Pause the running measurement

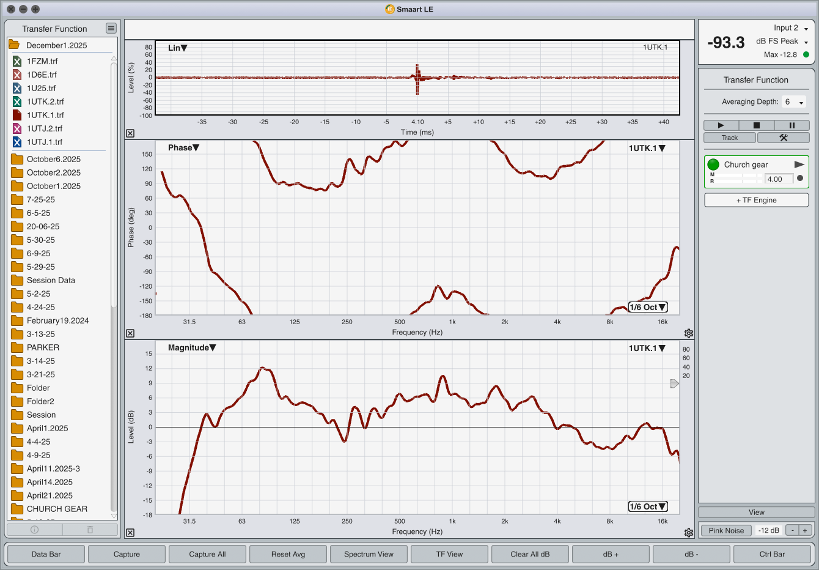coord(791,125)
